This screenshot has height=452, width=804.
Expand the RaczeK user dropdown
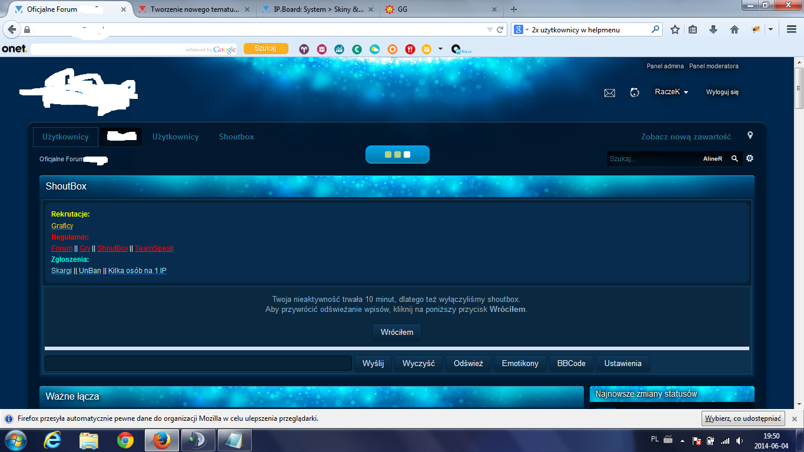click(672, 92)
